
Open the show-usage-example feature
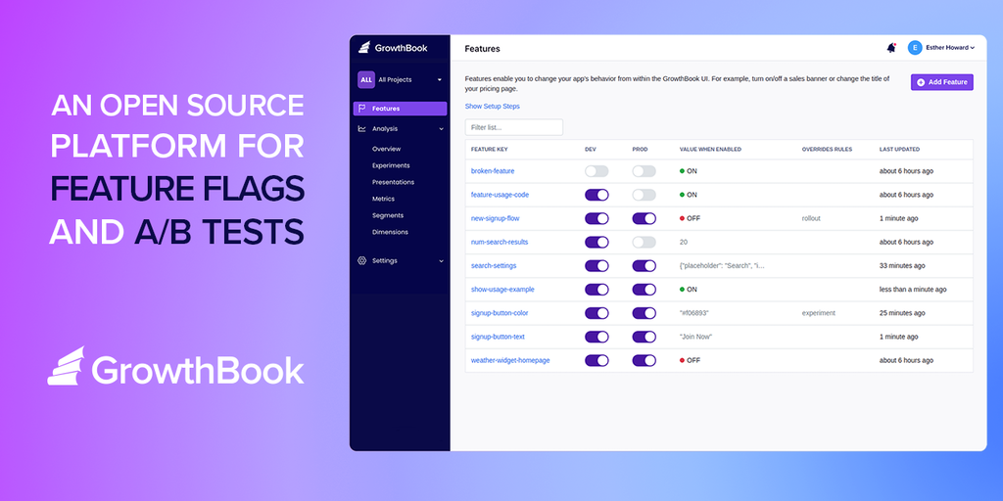click(x=502, y=290)
